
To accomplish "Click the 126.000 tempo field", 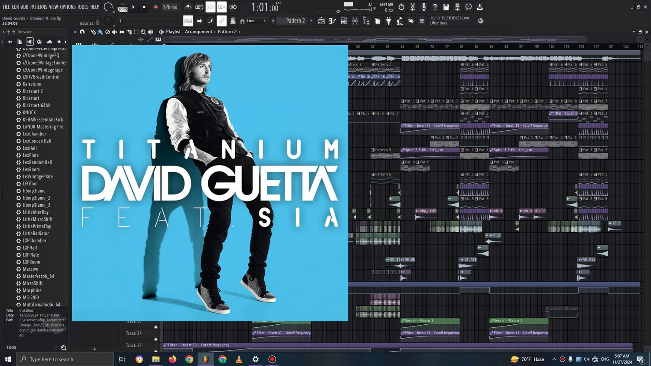I will pos(170,7).
